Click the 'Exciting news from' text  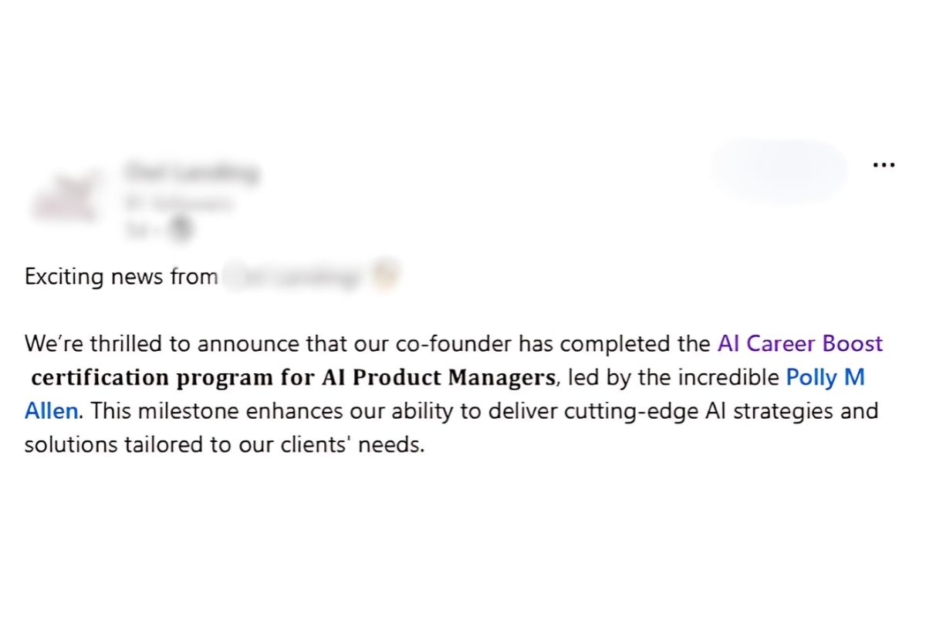coord(121,277)
